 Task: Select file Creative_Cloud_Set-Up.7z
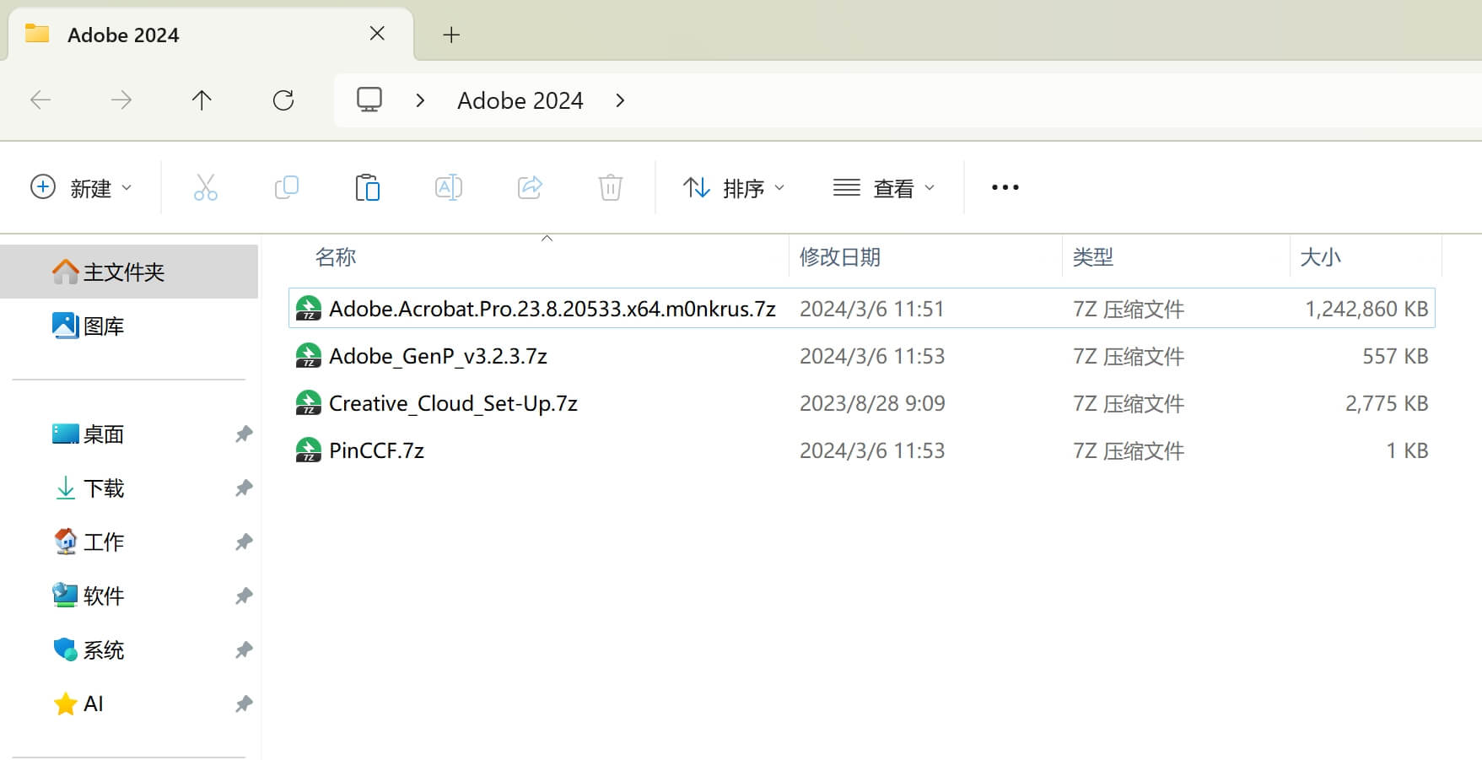453,403
